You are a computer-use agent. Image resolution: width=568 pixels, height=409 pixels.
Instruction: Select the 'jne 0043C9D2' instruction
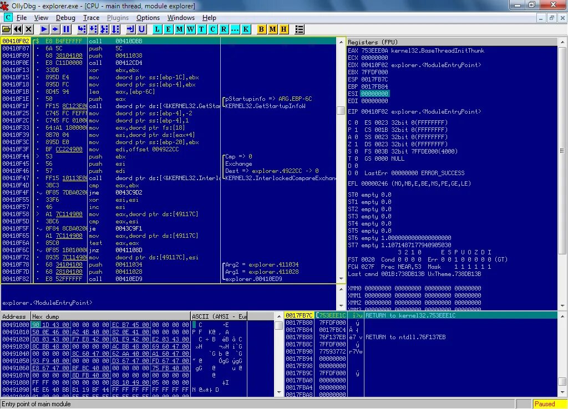pyautogui.click(x=169, y=192)
